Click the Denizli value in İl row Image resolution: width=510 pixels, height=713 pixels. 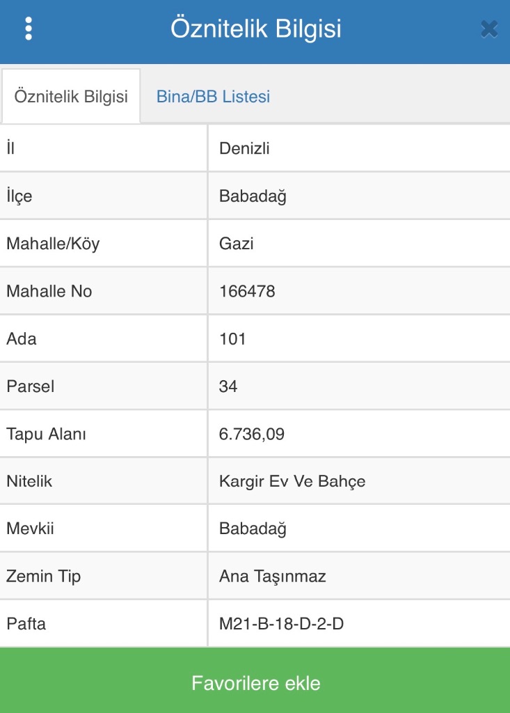pos(244,148)
